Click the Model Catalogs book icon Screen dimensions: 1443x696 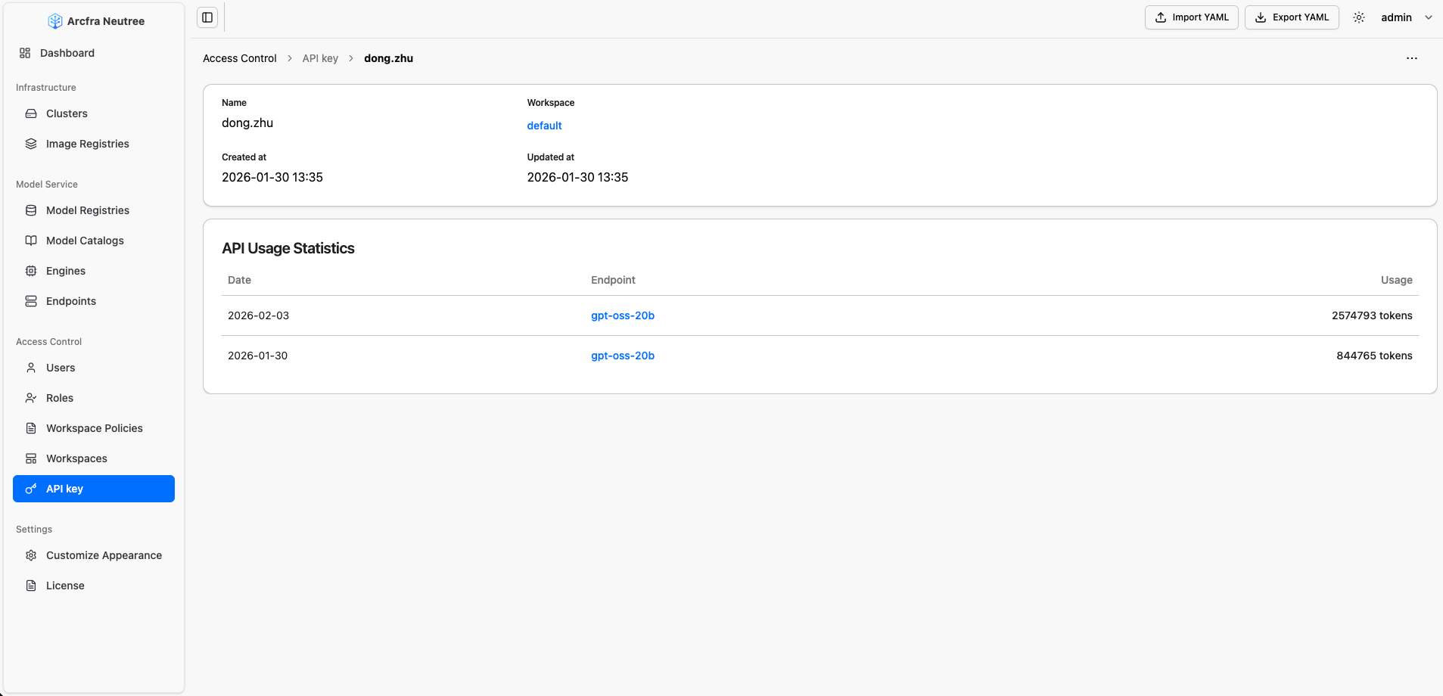[31, 241]
